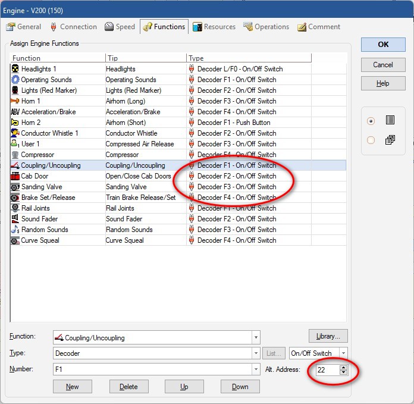Switch to the Operations tab
The width and height of the screenshot is (414, 404).
point(266,27)
